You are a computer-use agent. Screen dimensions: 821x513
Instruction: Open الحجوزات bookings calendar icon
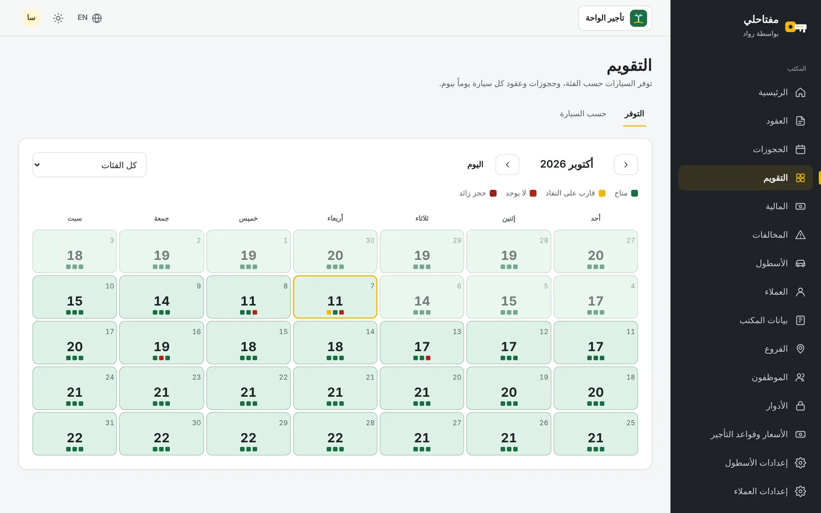pyautogui.click(x=800, y=149)
